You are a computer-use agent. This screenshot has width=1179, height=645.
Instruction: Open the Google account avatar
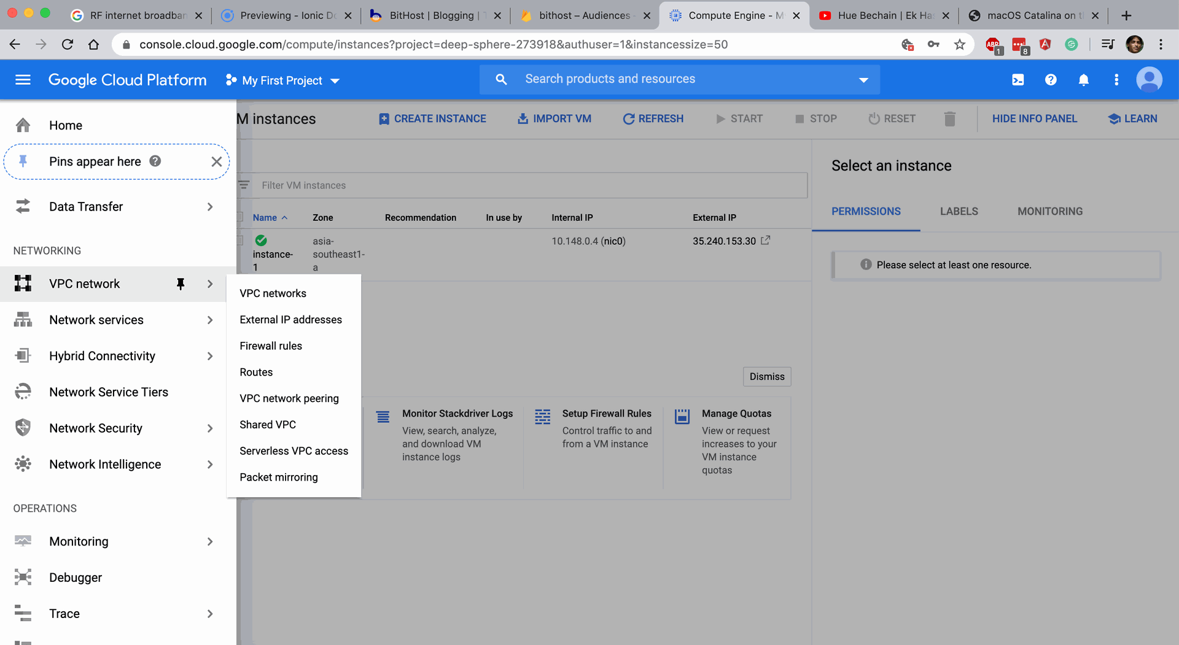tap(1149, 80)
